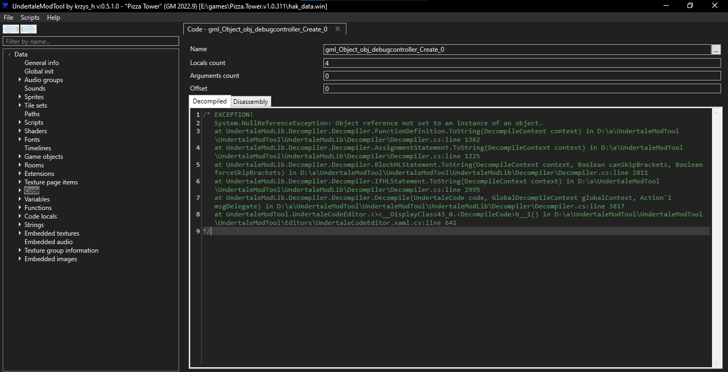The height and width of the screenshot is (372, 728).
Task: Expand the Game objects tree node
Action: [x=20, y=156]
